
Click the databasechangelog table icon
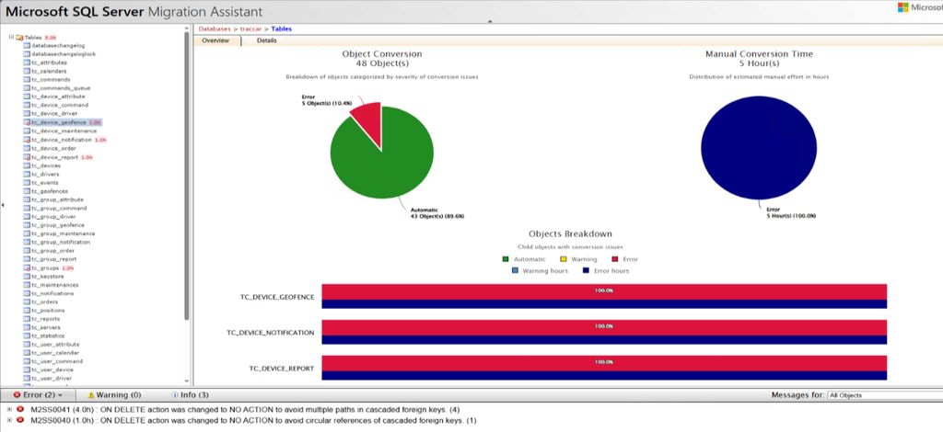[27, 46]
